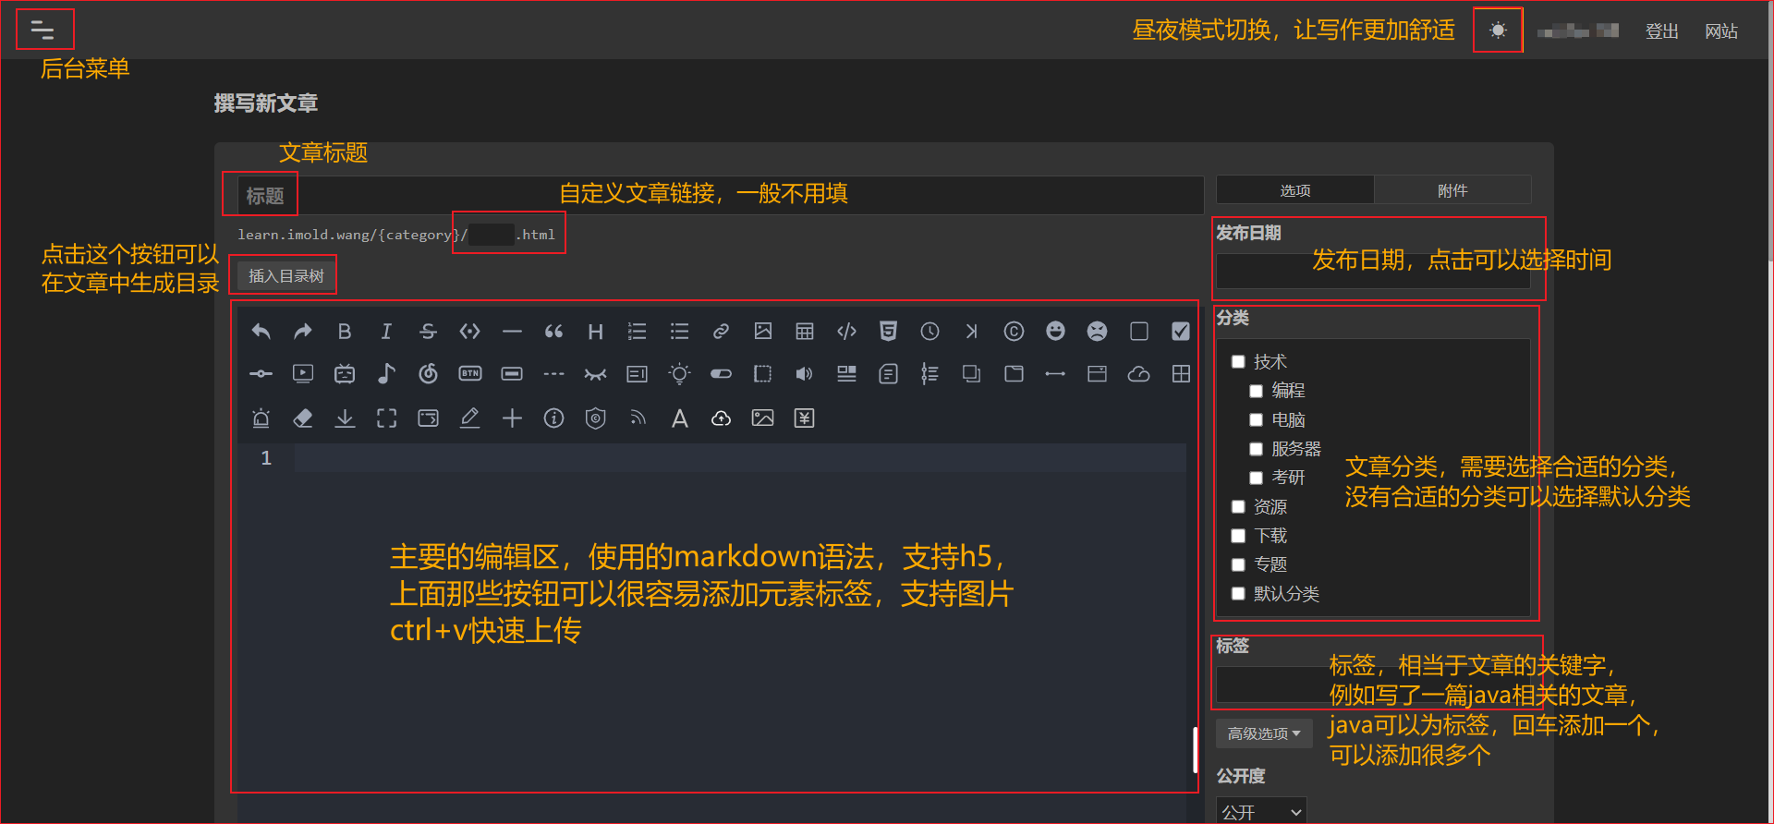Toggle fullscreen editor mode
Screen dimensions: 1774x824
386,418
